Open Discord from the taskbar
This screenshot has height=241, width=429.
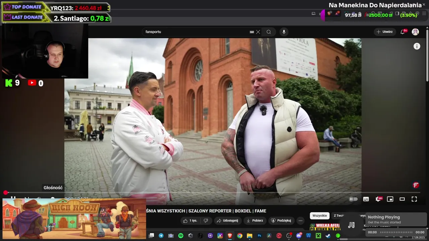[299, 236]
